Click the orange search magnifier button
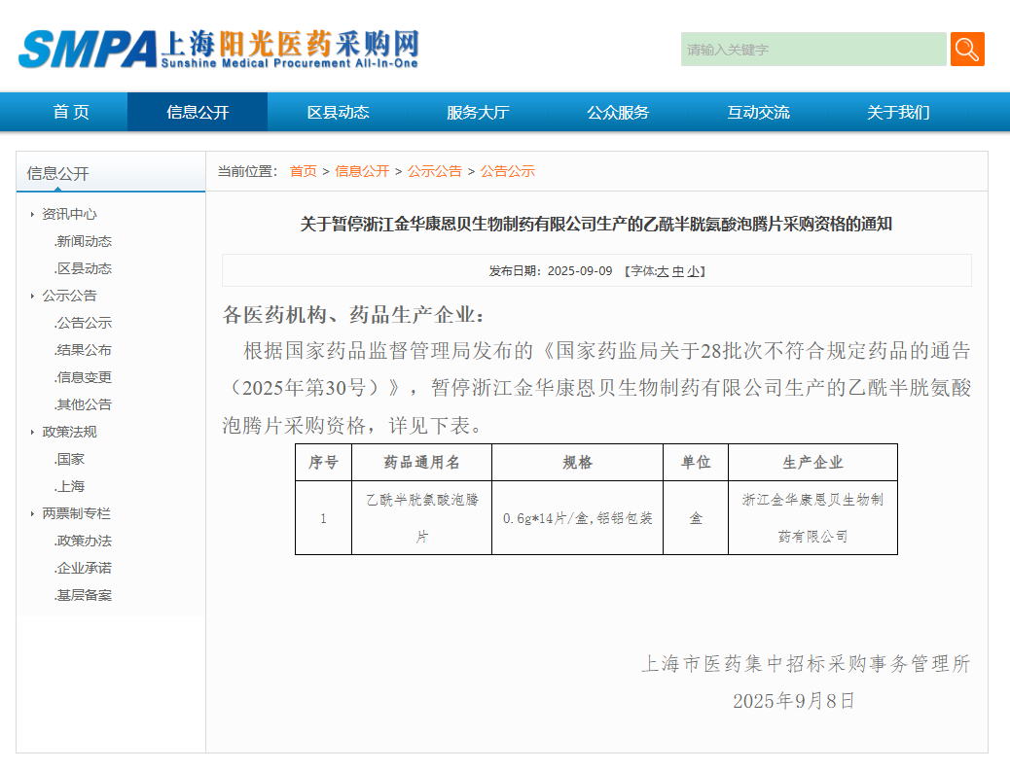The image size is (1010, 770). (967, 49)
